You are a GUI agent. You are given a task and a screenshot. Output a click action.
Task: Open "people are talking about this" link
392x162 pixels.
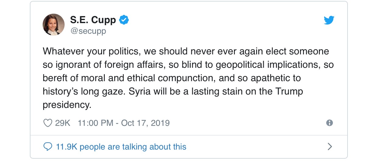133,147
